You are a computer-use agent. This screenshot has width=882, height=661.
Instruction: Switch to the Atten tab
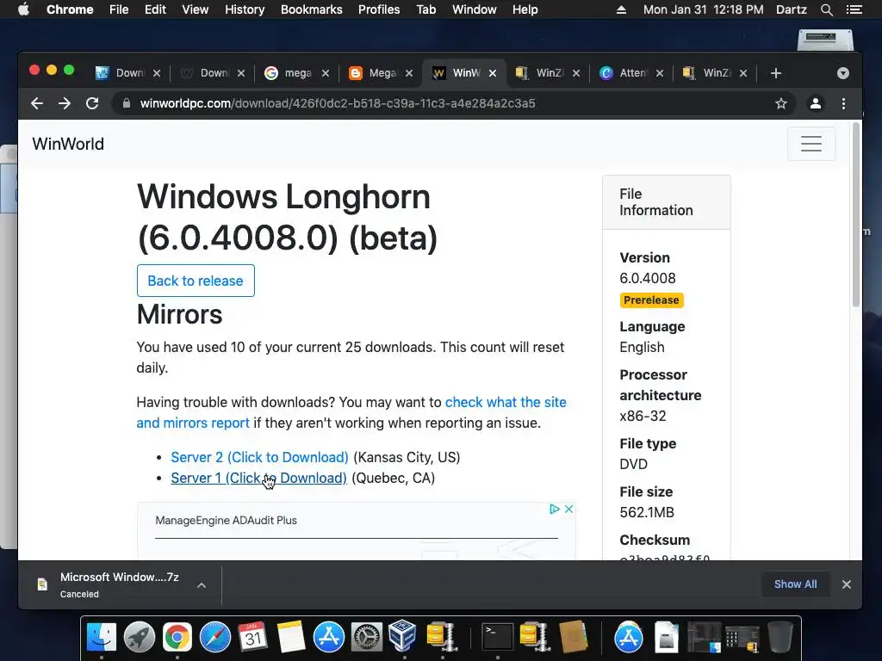click(625, 73)
